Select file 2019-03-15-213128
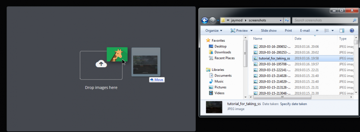 coord(275,87)
